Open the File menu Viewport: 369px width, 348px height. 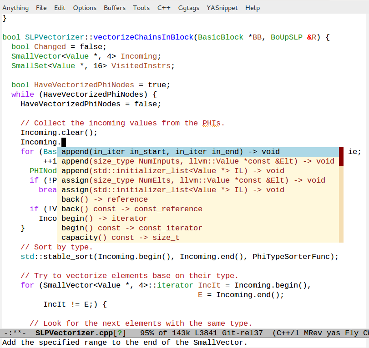click(41, 8)
